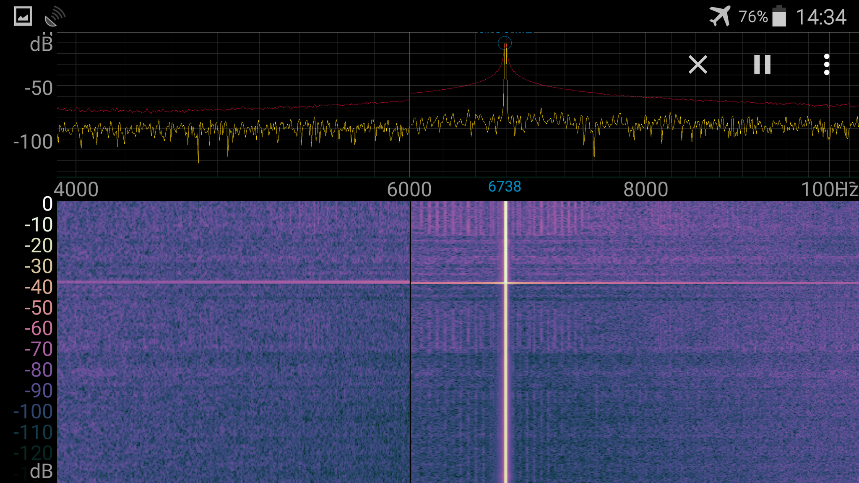Viewport: 859px width, 483px height.
Task: Tap the dB label on spectrum axis
Action: pyautogui.click(x=41, y=44)
